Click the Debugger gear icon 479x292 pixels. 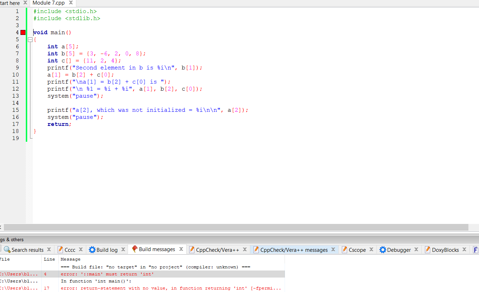pyautogui.click(x=382, y=249)
